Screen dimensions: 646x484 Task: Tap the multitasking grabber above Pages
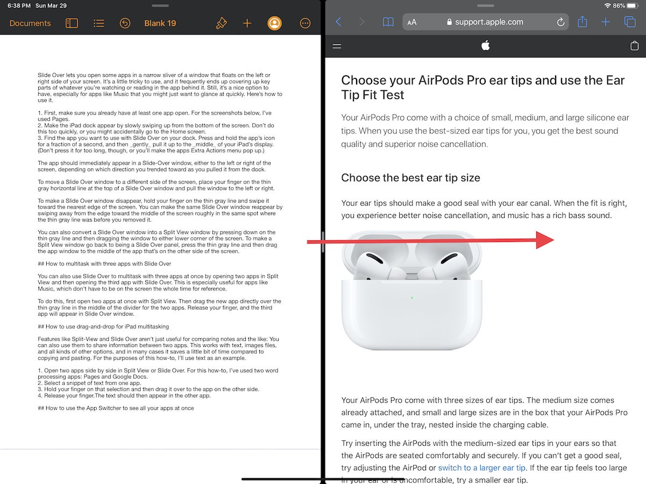[161, 5]
